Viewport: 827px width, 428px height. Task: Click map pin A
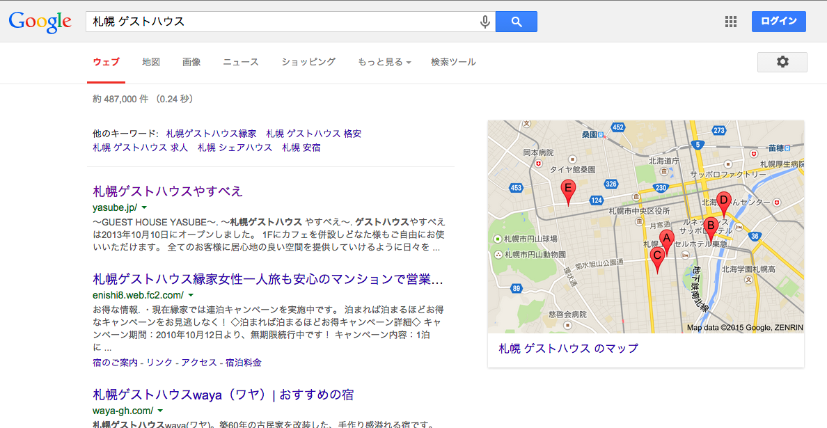click(x=667, y=242)
